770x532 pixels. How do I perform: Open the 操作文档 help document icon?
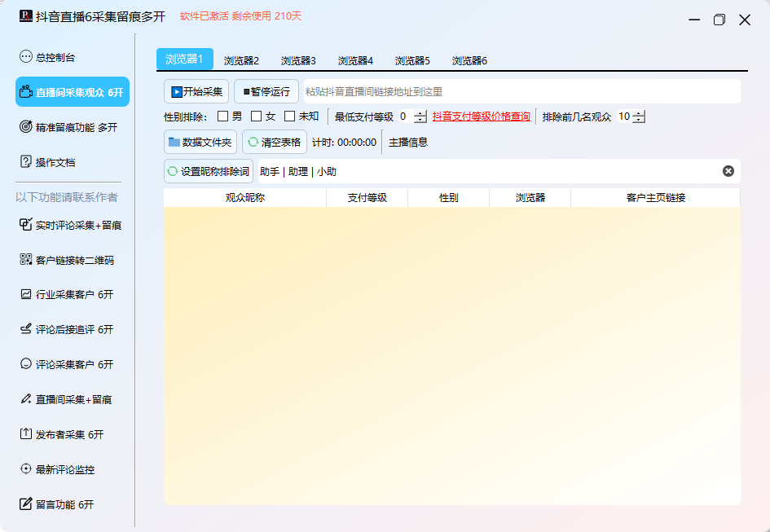[x=25, y=162]
